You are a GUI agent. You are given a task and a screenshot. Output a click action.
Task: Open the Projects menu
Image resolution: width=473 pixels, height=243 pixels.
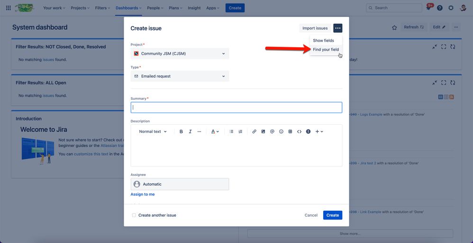(80, 8)
